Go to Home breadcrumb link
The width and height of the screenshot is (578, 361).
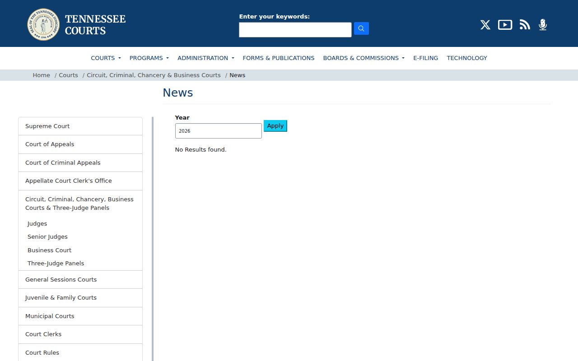[x=42, y=75]
